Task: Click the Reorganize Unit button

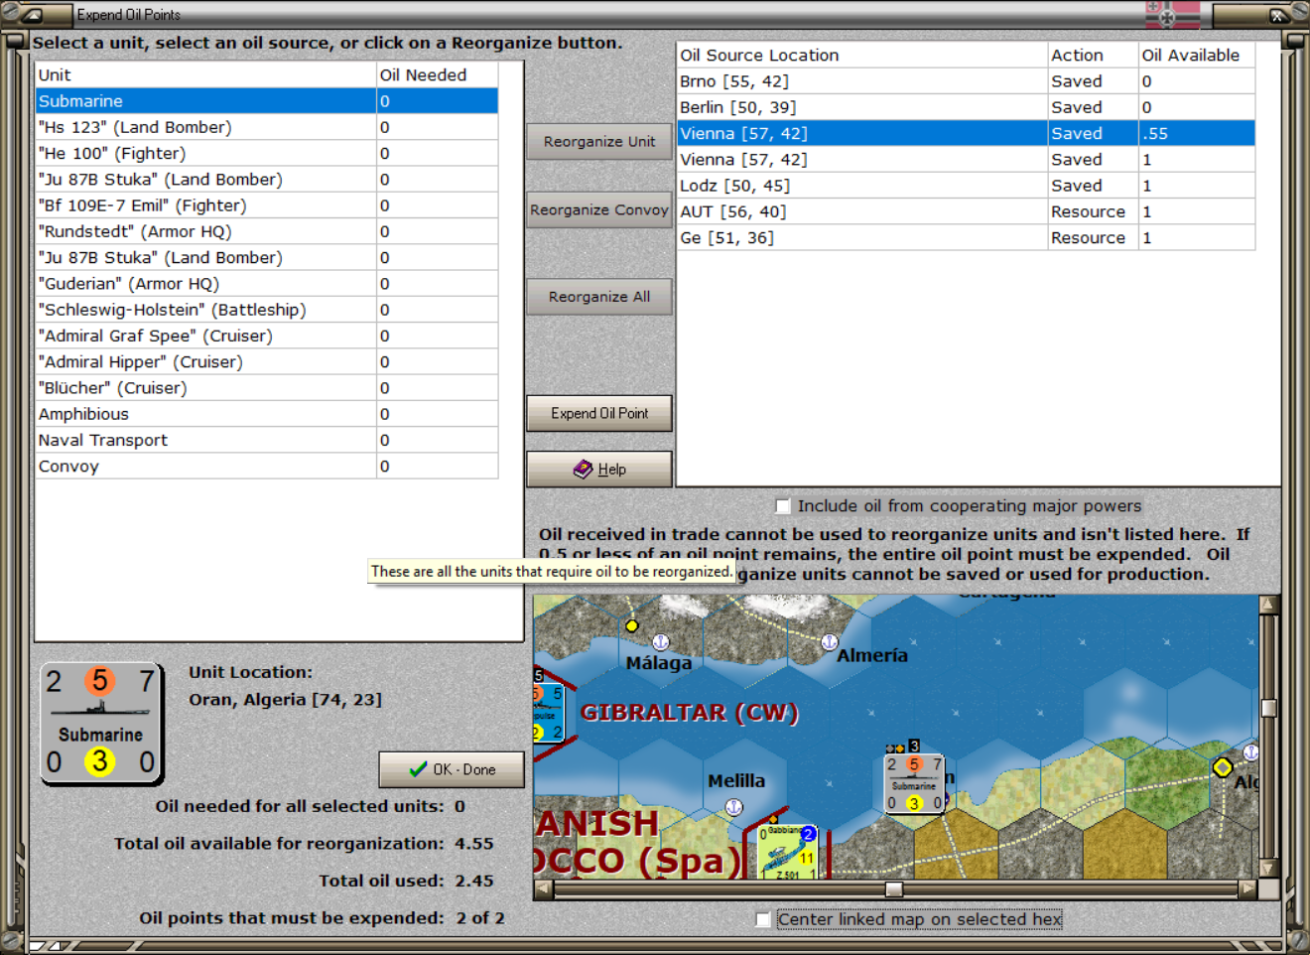Action: (x=599, y=142)
